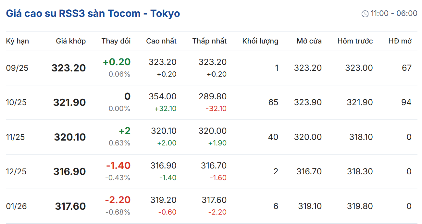This screenshot has height=224, width=422.
Task: Click the 'HĐ mở' column header
Action: click(400, 41)
